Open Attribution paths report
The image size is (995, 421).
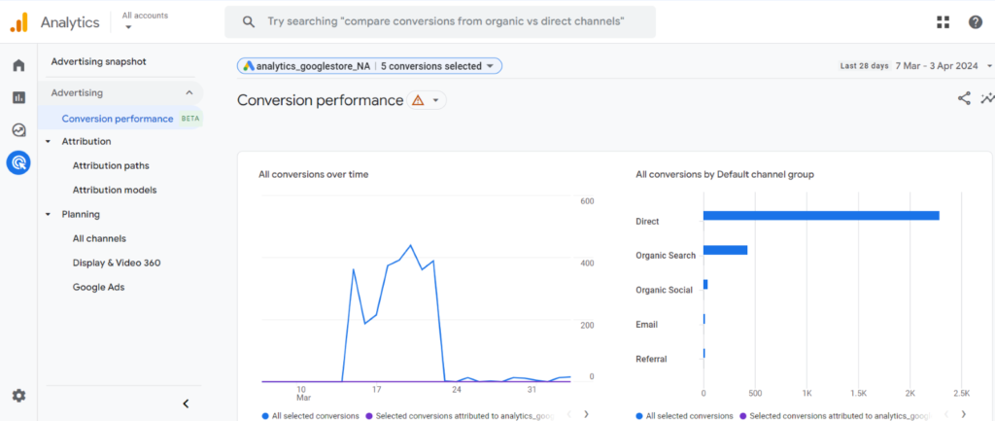pyautogui.click(x=111, y=166)
